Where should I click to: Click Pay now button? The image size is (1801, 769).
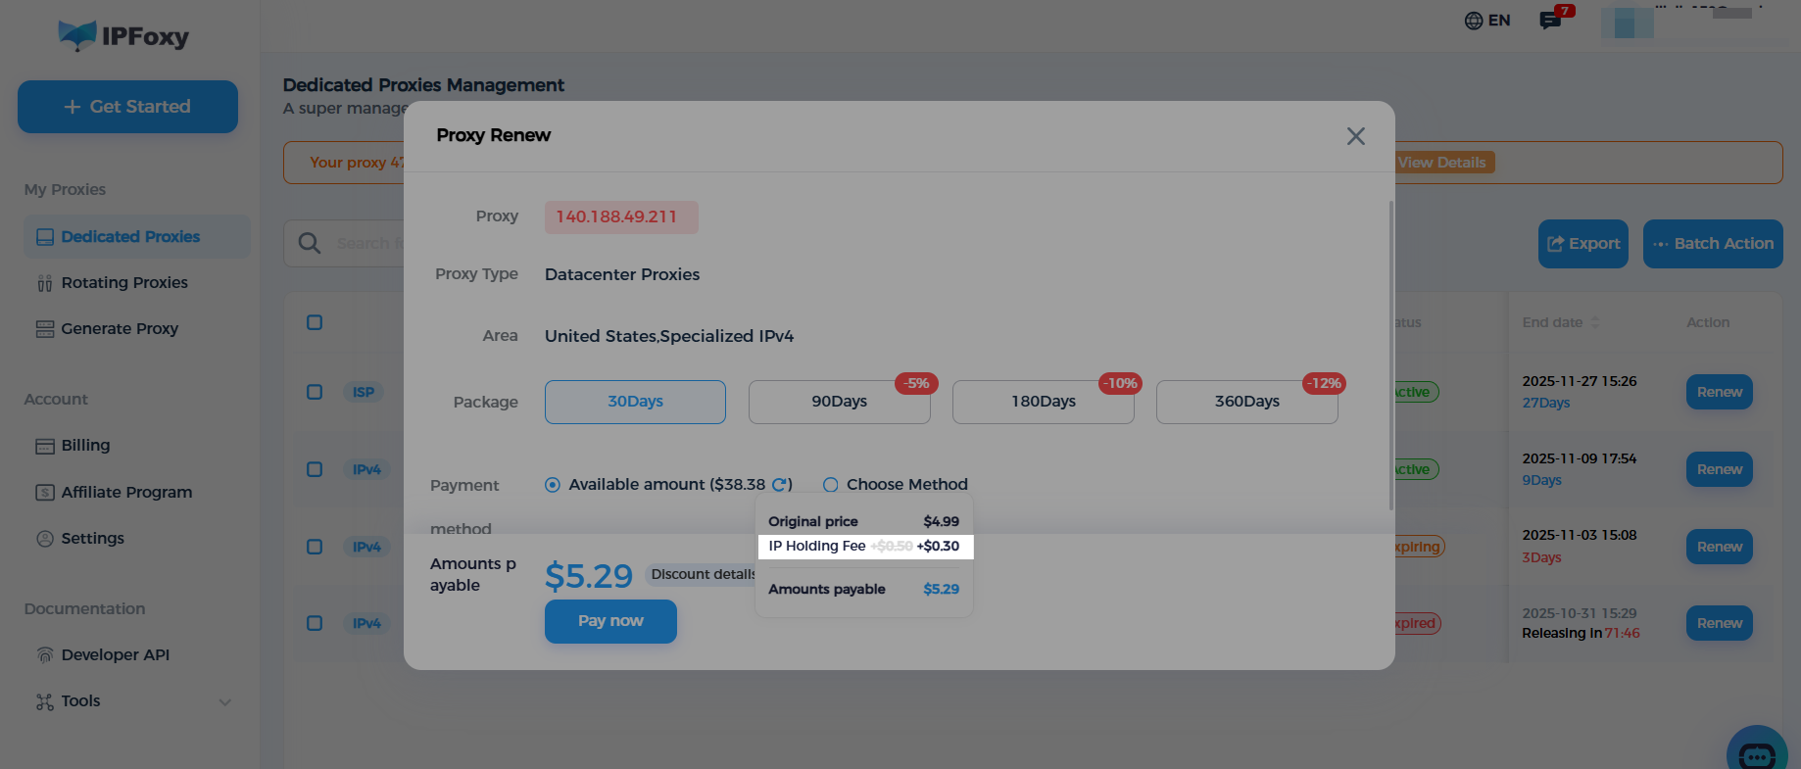[610, 621]
